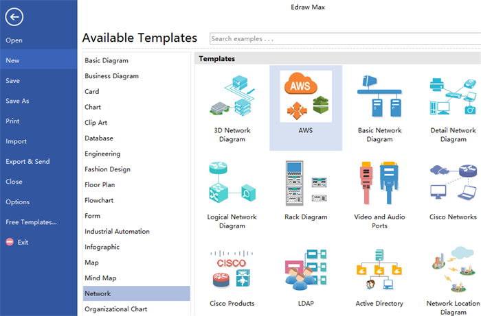Click the red Exit icon
The height and width of the screenshot is (316, 481).
pyautogui.click(x=10, y=242)
